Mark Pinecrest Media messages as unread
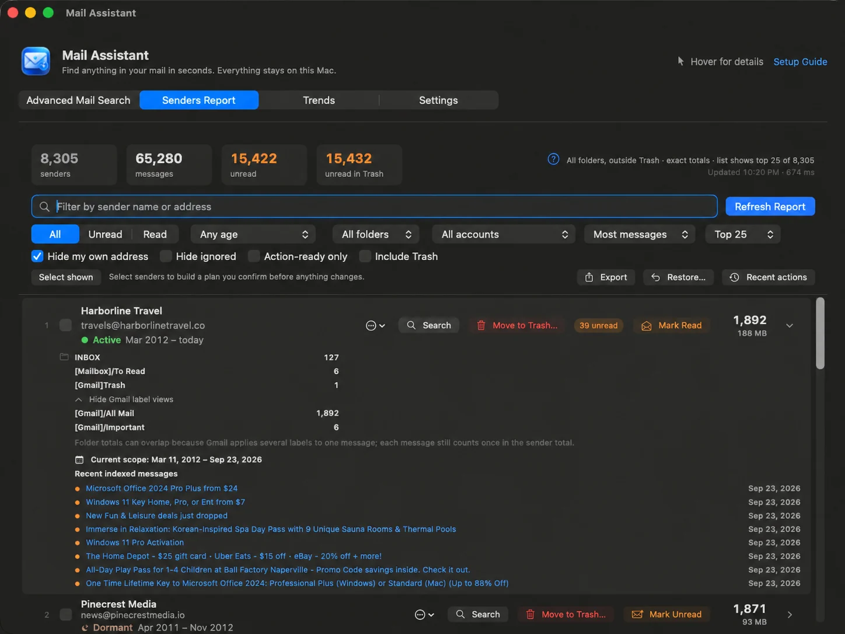Viewport: 845px width, 634px height. click(x=667, y=614)
